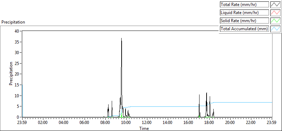Viewport: 282px width, 131px height.
Task: Click the 0 value on the Y axis
Action: click(x=18, y=117)
